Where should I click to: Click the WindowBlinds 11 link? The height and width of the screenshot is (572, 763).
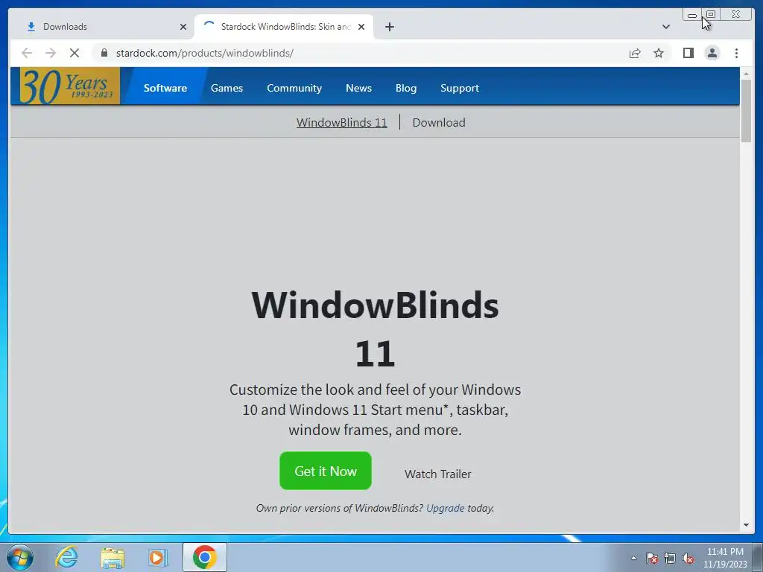coord(341,123)
